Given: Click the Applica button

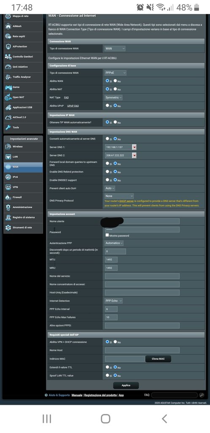Looking at the screenshot, I should [126, 385].
